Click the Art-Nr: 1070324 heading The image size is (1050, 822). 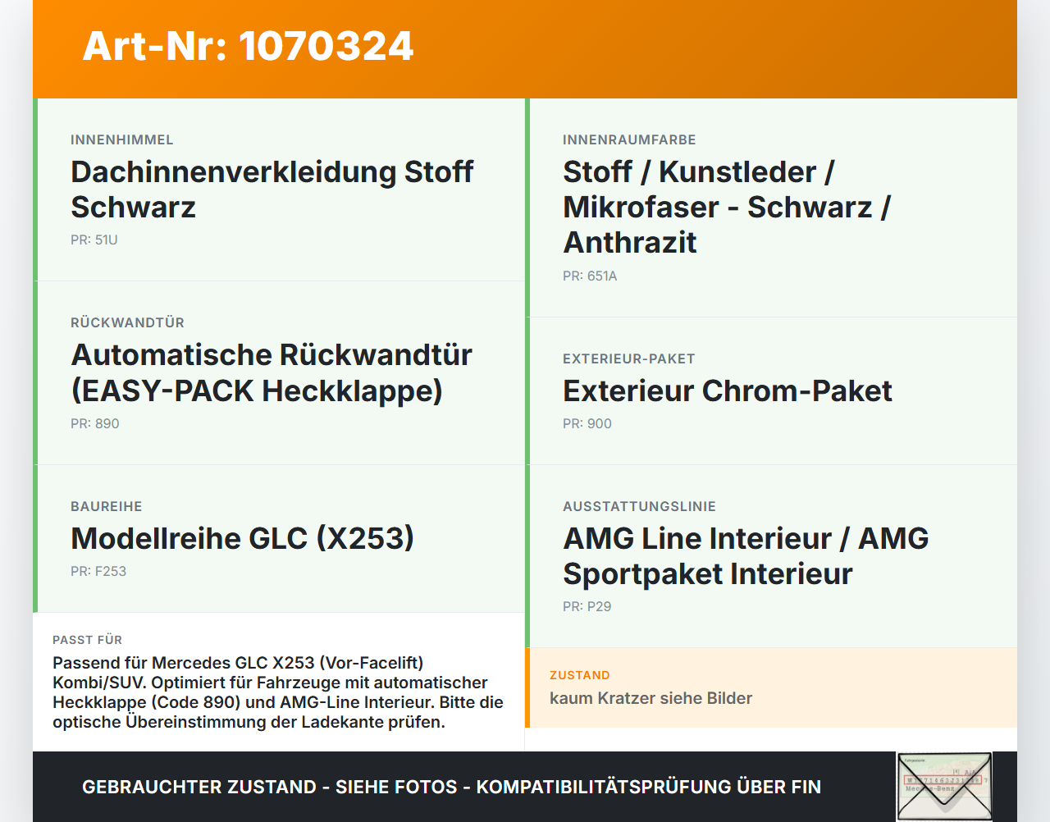pos(248,46)
